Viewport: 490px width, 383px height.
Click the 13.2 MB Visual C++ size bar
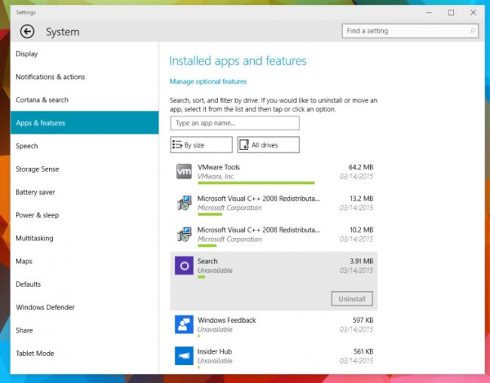[x=210, y=214]
